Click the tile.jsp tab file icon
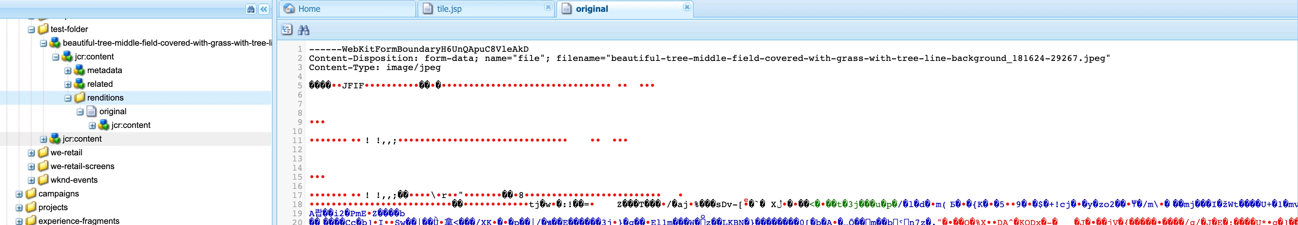The width and height of the screenshot is (1298, 225). click(x=428, y=8)
